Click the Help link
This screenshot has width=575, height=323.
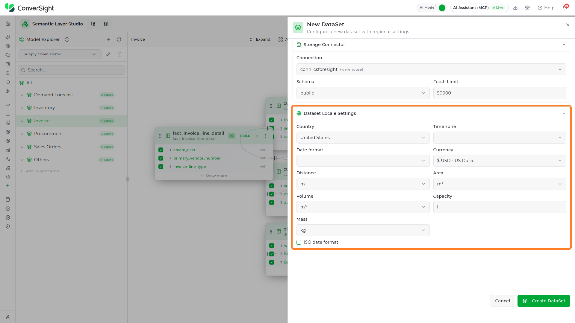(x=546, y=8)
